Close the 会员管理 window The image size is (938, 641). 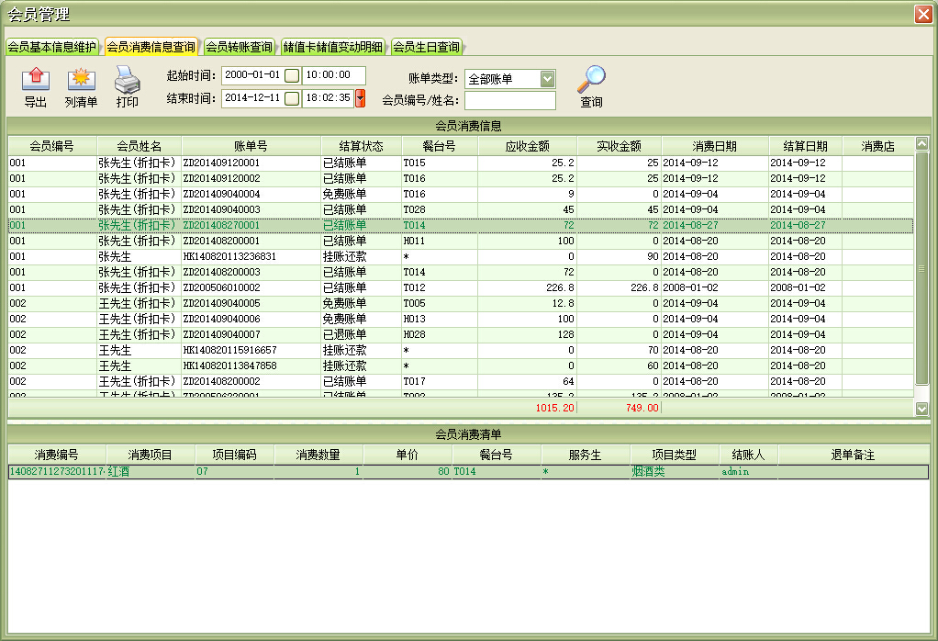point(922,14)
